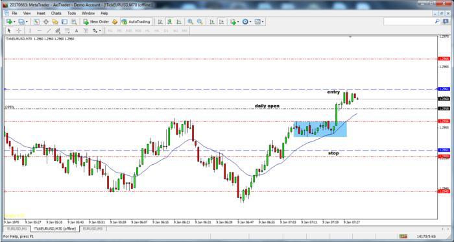Viewport: 454px width, 242px height.
Task: Open the Arrows objects icon
Action: coord(95,30)
